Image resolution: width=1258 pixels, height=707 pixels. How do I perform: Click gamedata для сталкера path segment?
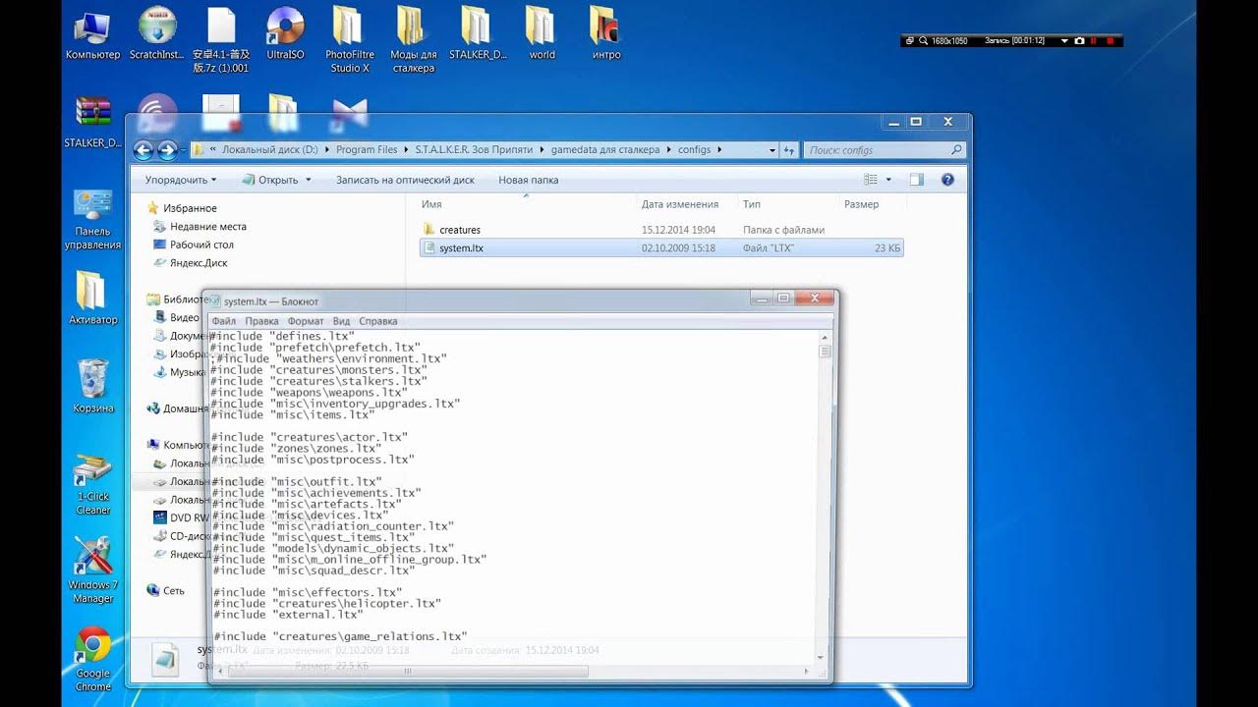pos(604,150)
